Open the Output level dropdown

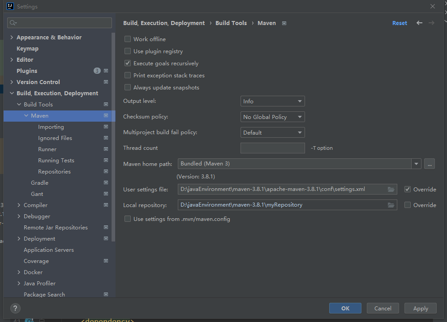click(x=272, y=101)
